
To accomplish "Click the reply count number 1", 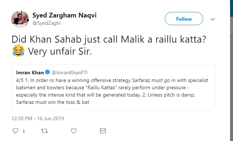I will tap(24, 131).
